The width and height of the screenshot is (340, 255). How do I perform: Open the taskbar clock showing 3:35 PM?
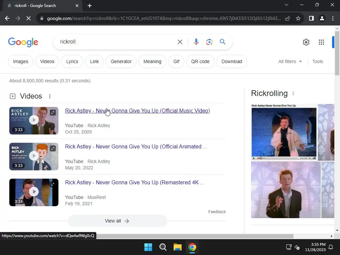click(315, 247)
